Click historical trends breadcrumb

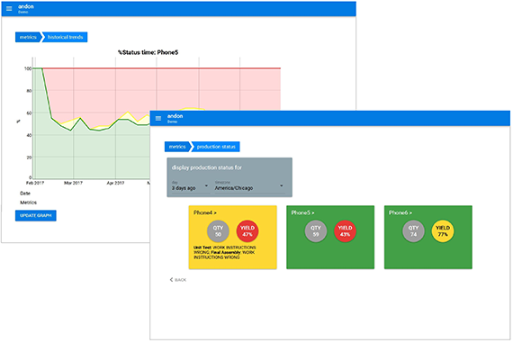point(65,37)
